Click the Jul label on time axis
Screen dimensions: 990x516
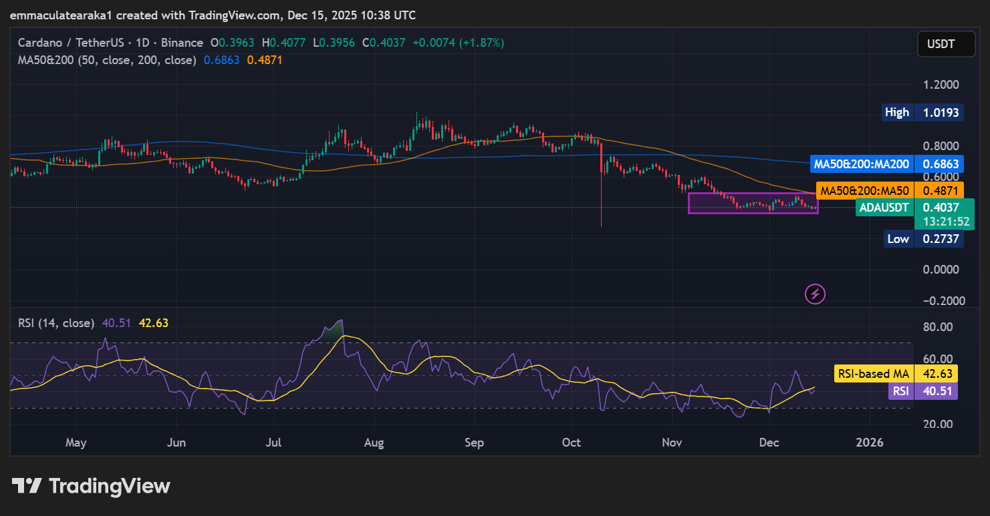tap(273, 443)
